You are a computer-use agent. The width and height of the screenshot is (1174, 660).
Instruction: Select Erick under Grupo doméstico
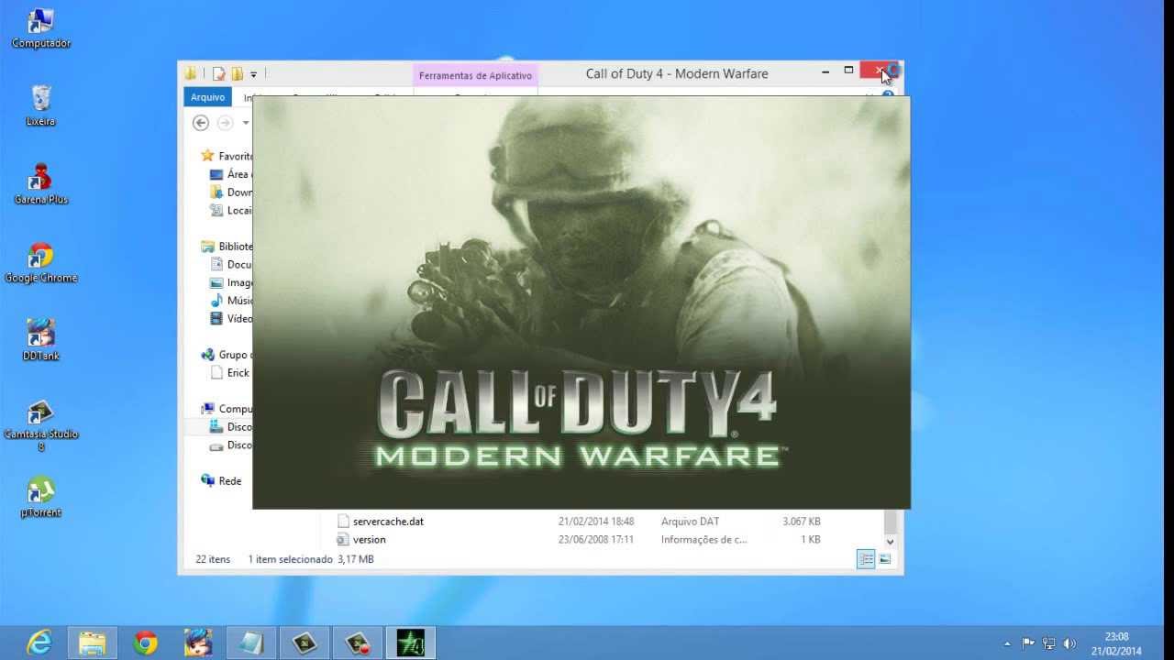(231, 373)
